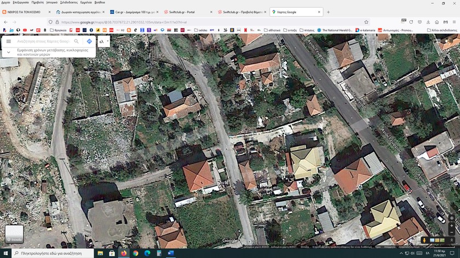Expand the travel times and traffic panel
The height and width of the screenshot is (258, 460).
(8, 52)
